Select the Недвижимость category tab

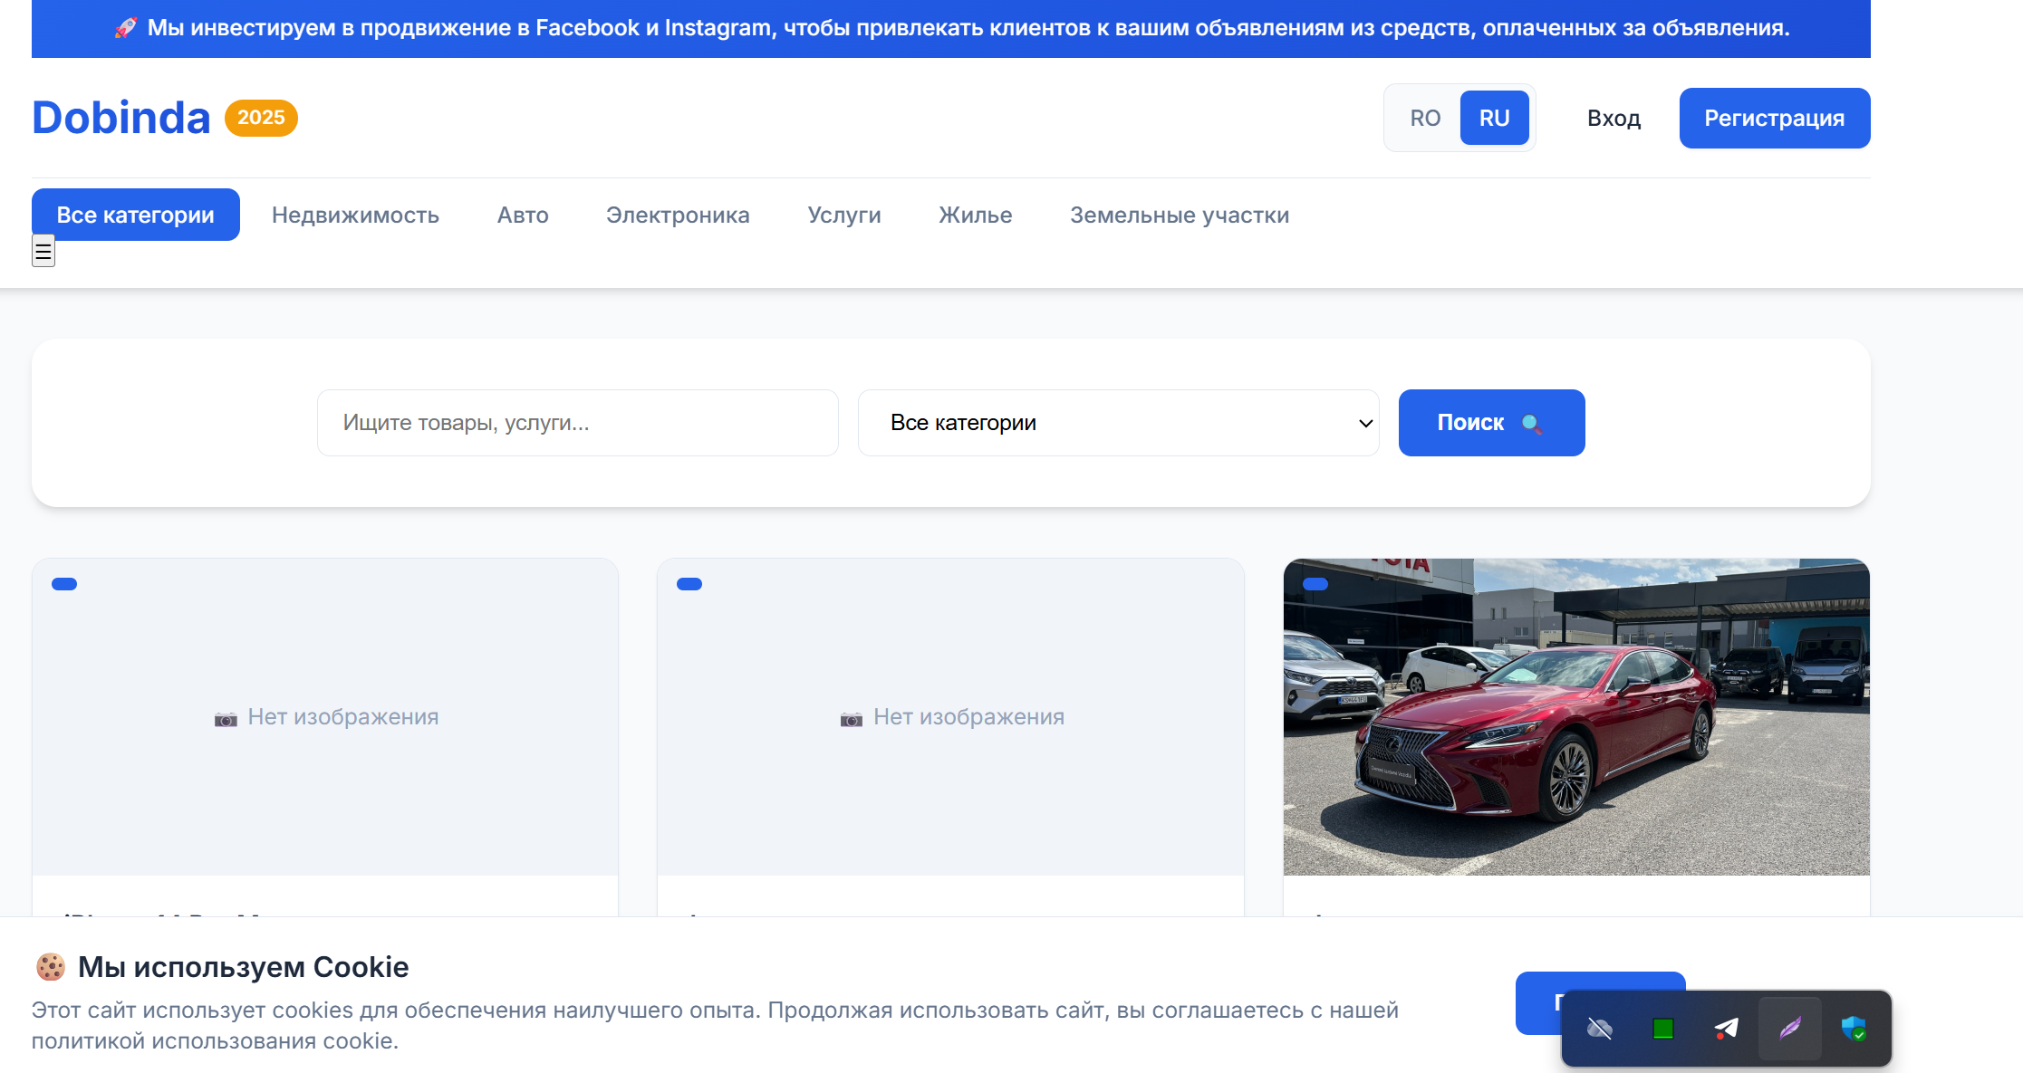point(355,215)
